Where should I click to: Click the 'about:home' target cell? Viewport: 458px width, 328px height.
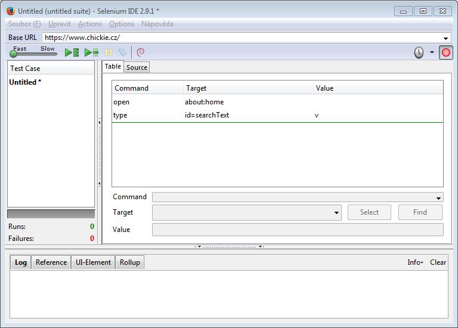click(204, 102)
